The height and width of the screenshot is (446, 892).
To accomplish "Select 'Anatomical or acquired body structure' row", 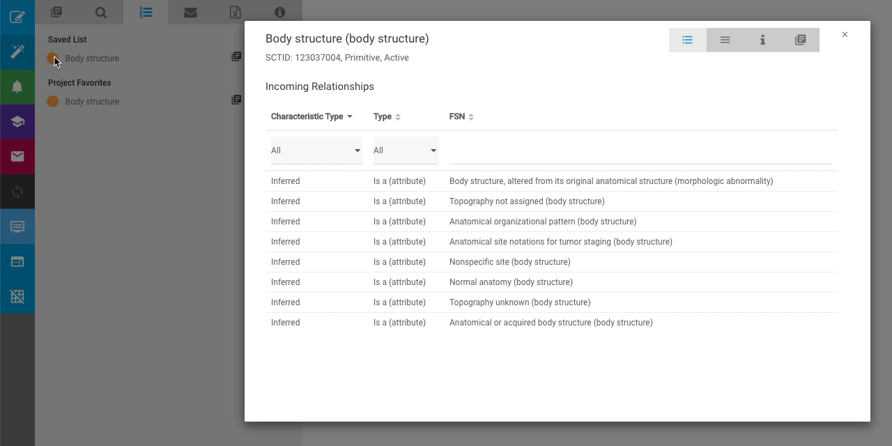I will tap(551, 323).
